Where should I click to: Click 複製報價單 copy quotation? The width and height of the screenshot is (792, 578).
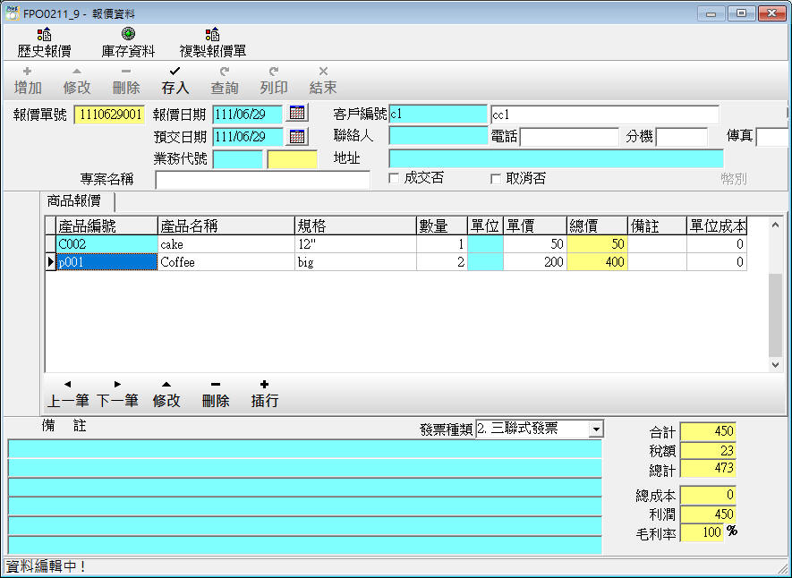pos(213,43)
